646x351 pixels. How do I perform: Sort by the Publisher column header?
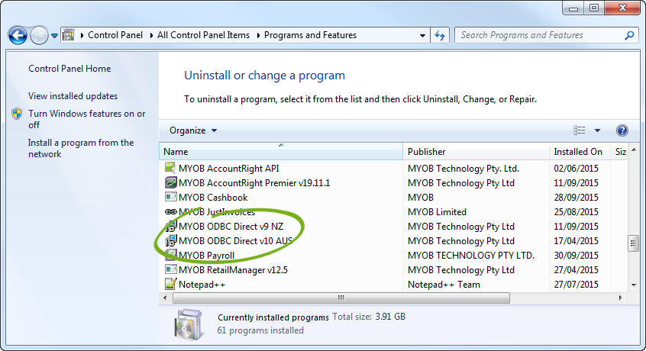point(476,151)
